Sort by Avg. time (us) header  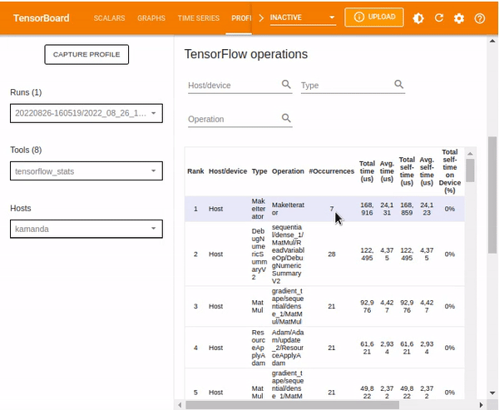[387, 171]
